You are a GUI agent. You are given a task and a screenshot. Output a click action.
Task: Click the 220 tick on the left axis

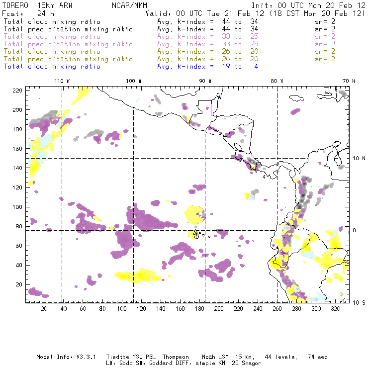coord(18,90)
